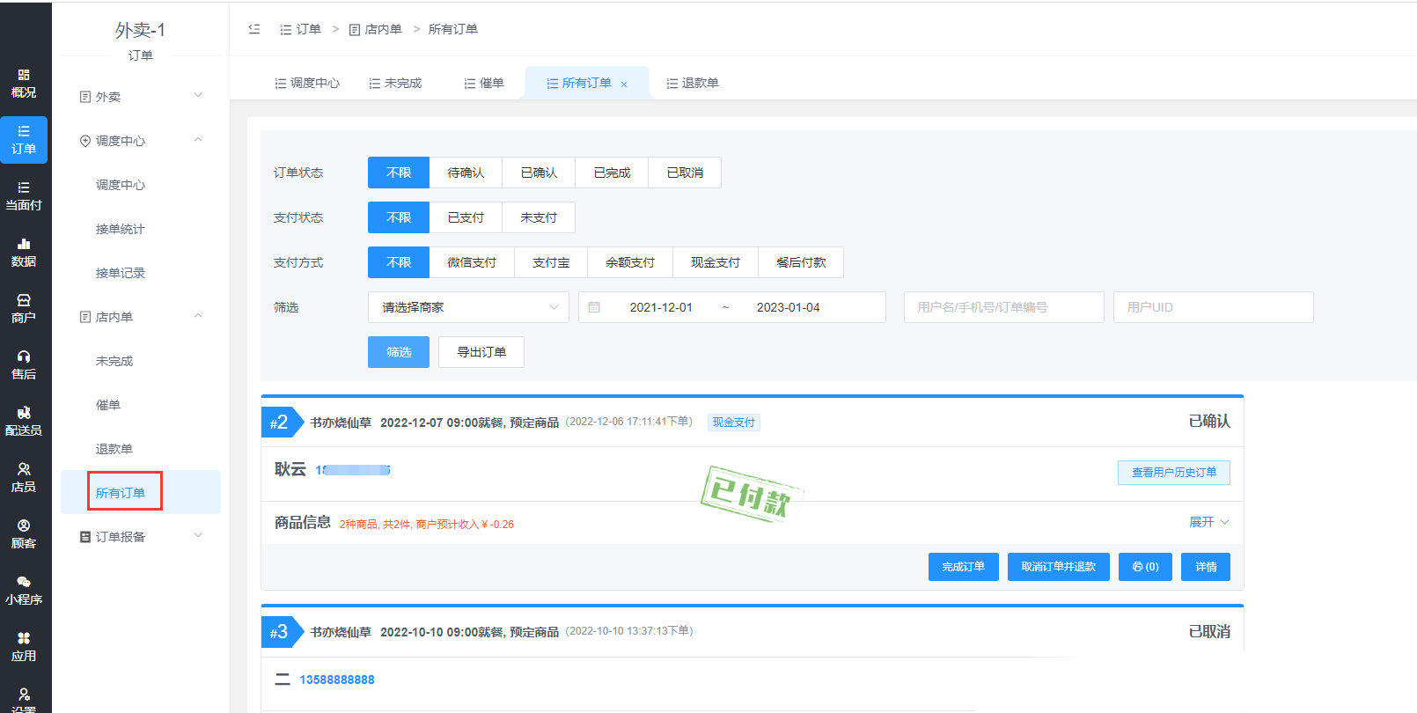Screen dimensions: 1417x713
Task: Select 现金支付 payment method
Action: coord(716,262)
